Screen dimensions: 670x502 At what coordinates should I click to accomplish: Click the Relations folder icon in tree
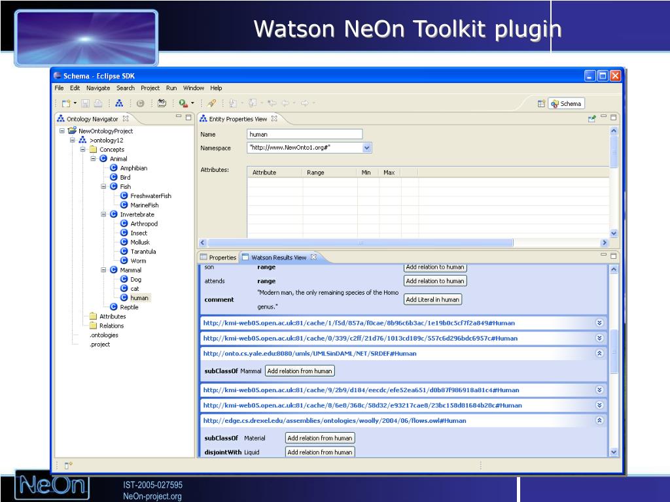coord(93,326)
